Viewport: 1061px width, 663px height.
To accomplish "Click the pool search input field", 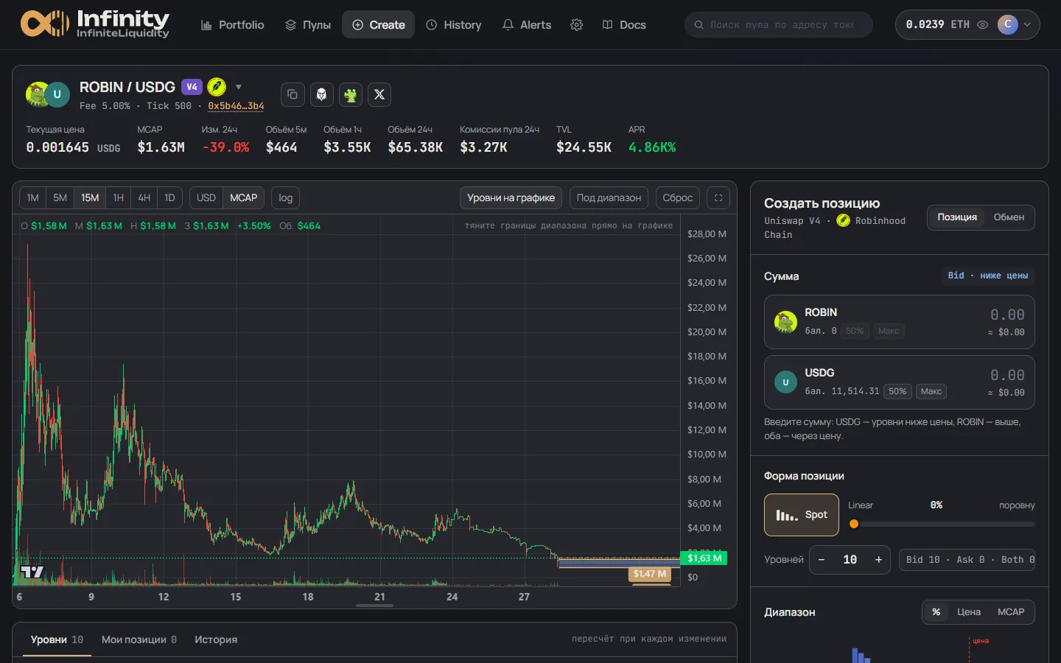I will point(779,25).
